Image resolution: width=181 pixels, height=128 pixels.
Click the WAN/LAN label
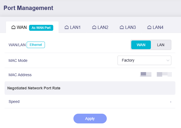(17, 45)
